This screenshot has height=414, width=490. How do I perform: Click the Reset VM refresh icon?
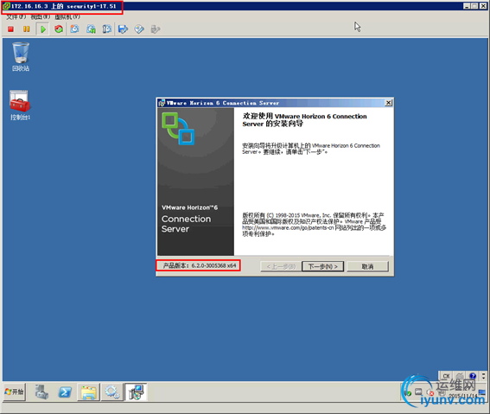point(59,29)
